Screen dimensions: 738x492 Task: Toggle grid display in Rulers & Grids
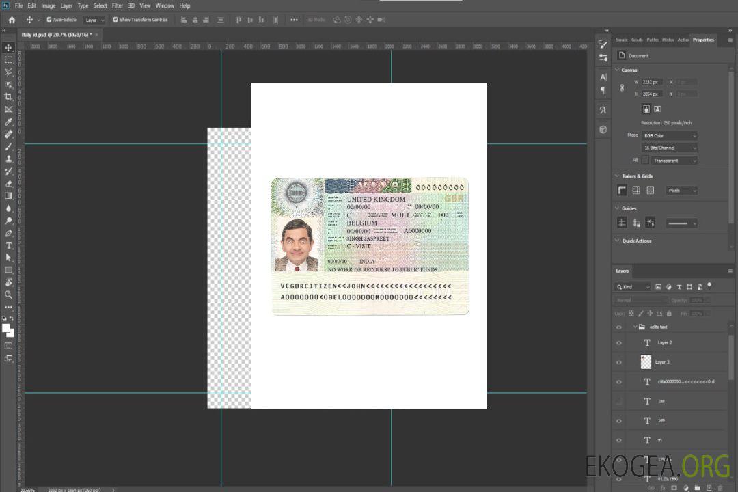pyautogui.click(x=636, y=190)
